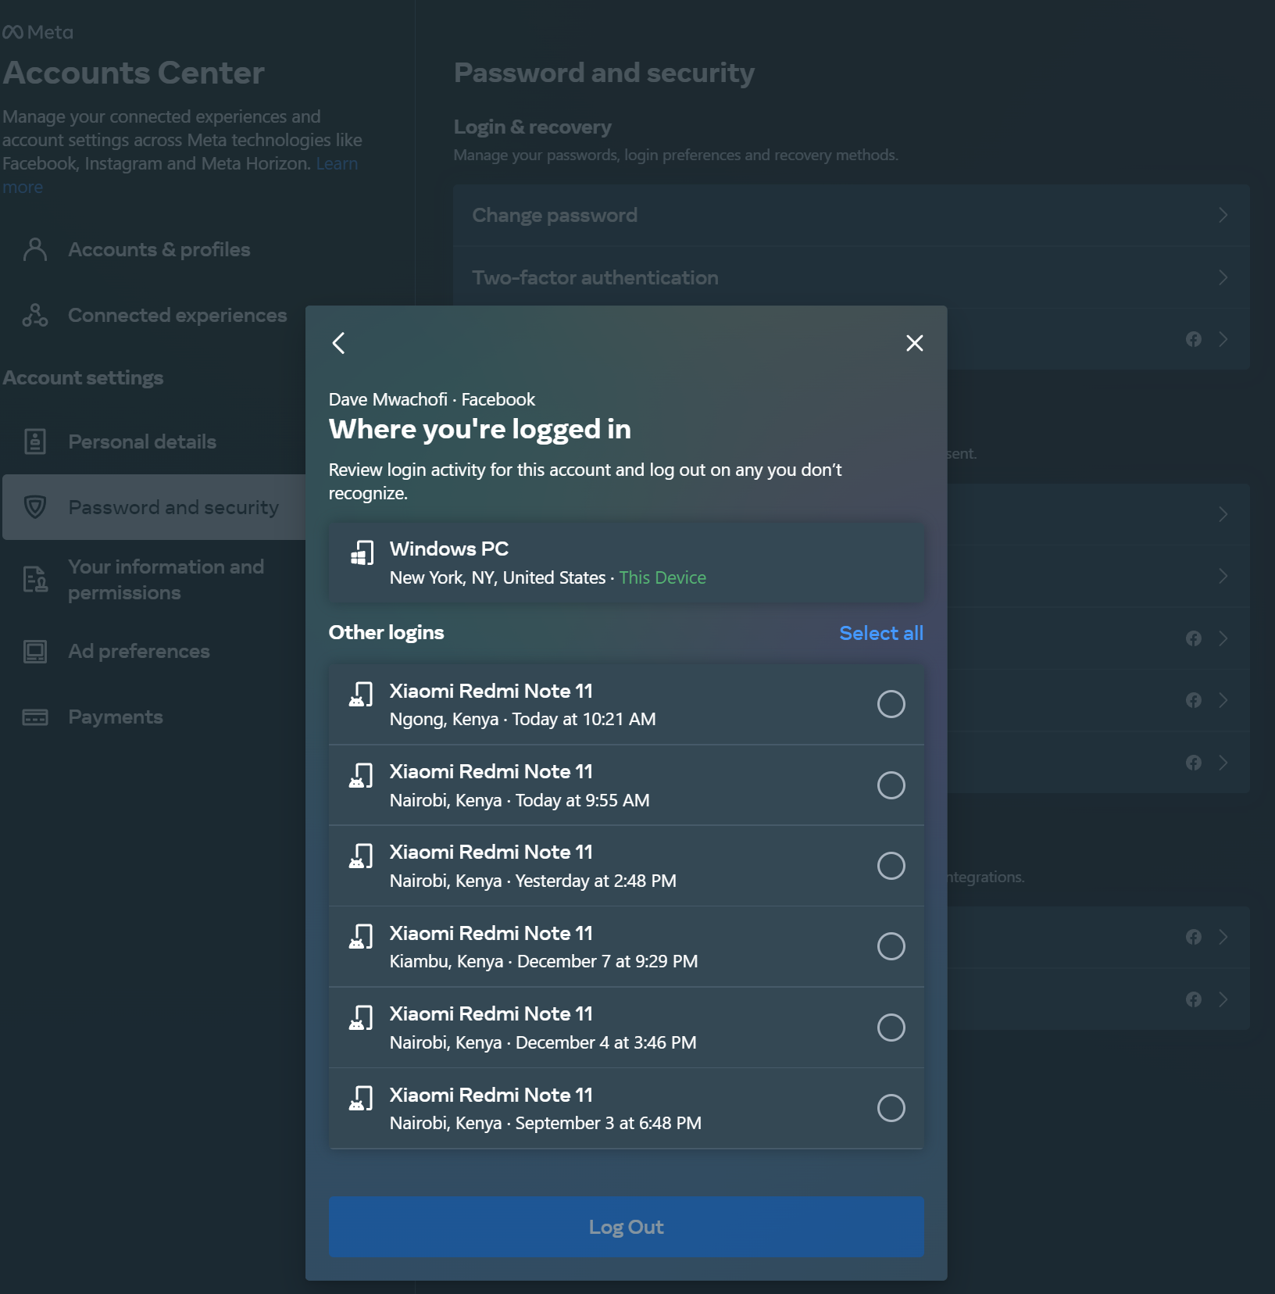The image size is (1275, 1294).
Task: Click the phone icon of the Ngong, Kenya login
Action: point(361,694)
